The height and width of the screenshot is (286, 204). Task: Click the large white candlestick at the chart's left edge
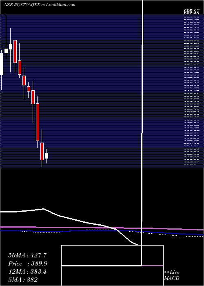click(x=2, y=64)
